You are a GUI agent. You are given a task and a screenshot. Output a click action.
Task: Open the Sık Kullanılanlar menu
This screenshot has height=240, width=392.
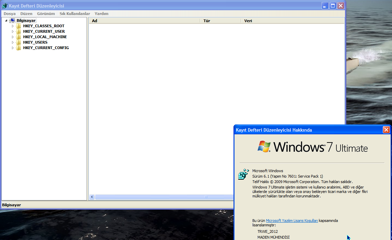75,14
